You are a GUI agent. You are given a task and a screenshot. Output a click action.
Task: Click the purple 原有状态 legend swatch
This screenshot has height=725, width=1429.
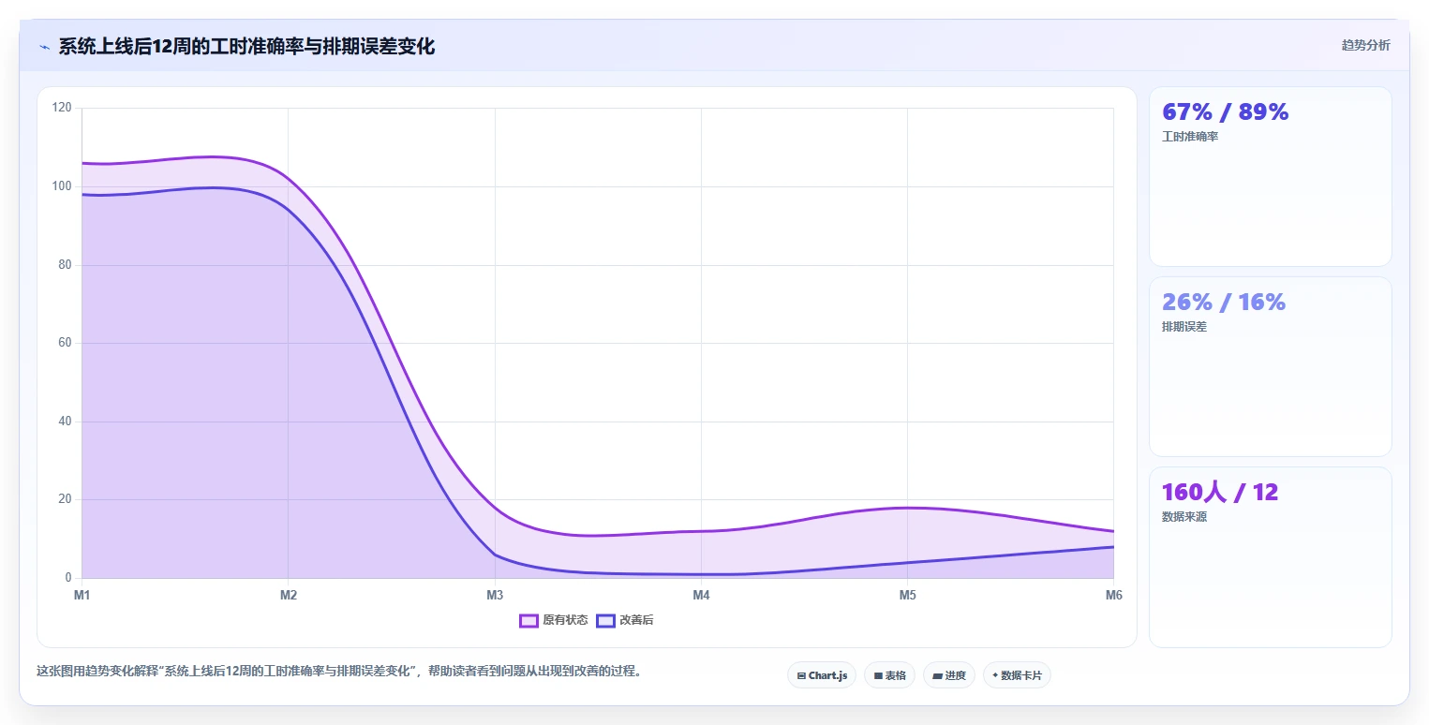[x=528, y=620]
